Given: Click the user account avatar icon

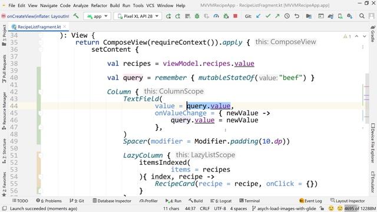Looking at the screenshot, I should (x=372, y=16).
